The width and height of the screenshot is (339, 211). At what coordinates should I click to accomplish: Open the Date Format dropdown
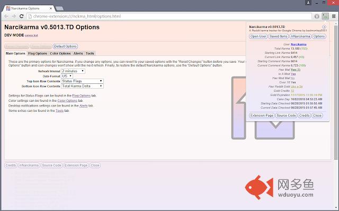point(67,76)
